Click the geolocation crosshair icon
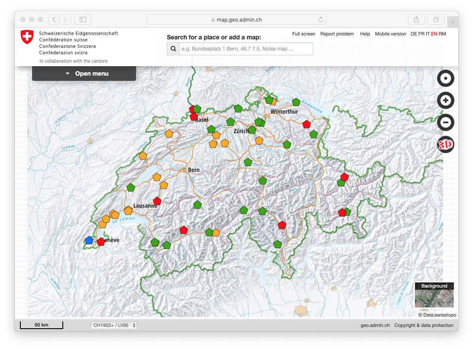Viewport: 473px width, 349px height. (445, 78)
